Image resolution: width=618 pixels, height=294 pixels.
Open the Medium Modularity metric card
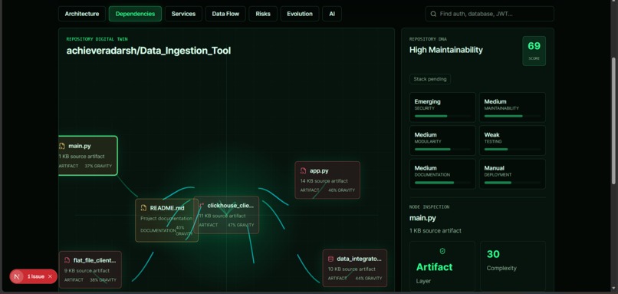[x=442, y=140]
